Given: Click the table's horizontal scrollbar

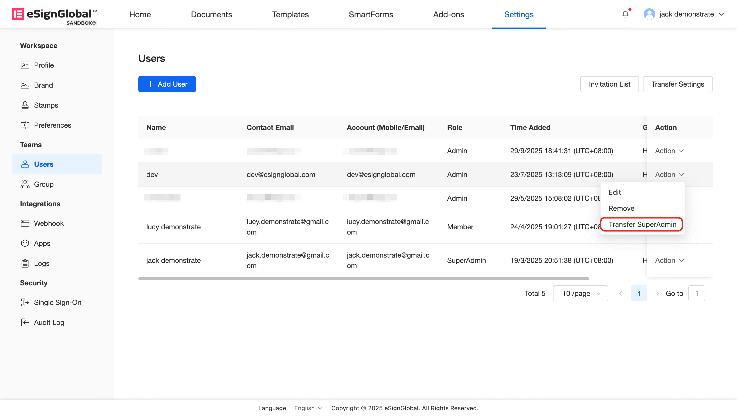Looking at the screenshot, I should point(363,279).
